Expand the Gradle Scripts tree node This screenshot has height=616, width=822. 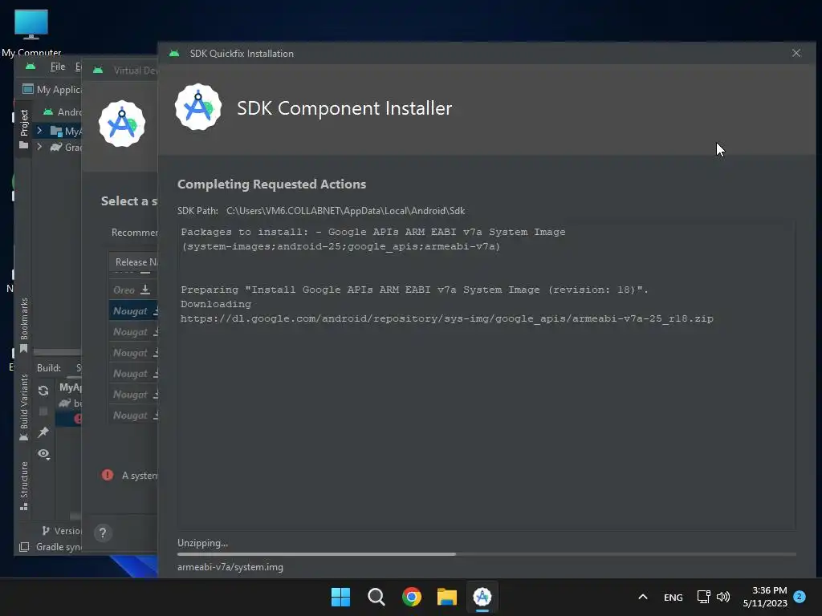tap(39, 148)
